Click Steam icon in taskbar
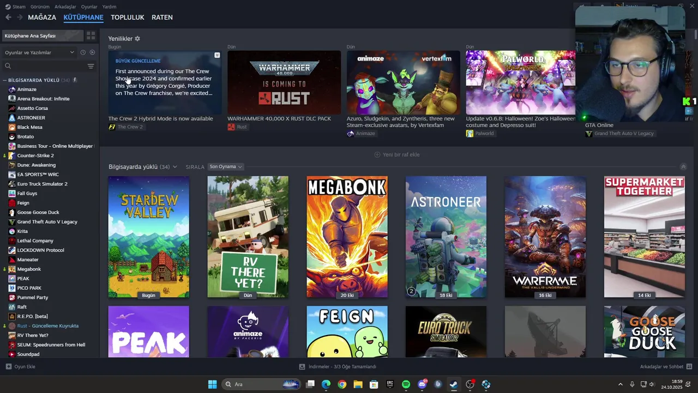The image size is (698, 393). pyautogui.click(x=454, y=384)
